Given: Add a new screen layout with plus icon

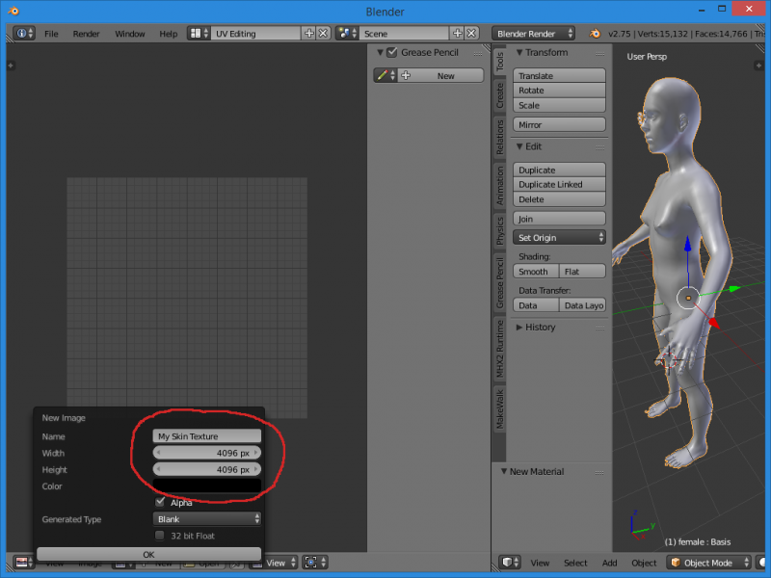Looking at the screenshot, I should pos(309,33).
